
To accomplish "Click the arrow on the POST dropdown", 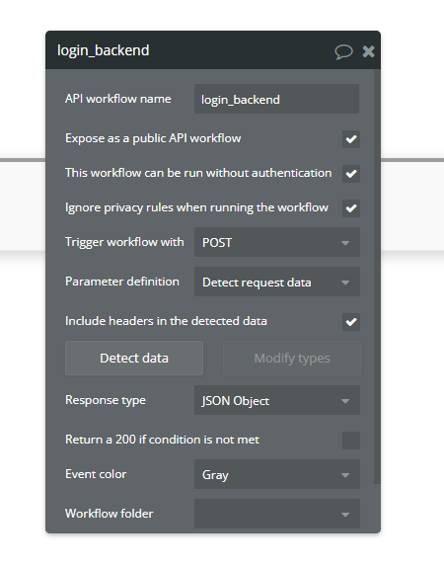I will 345,243.
